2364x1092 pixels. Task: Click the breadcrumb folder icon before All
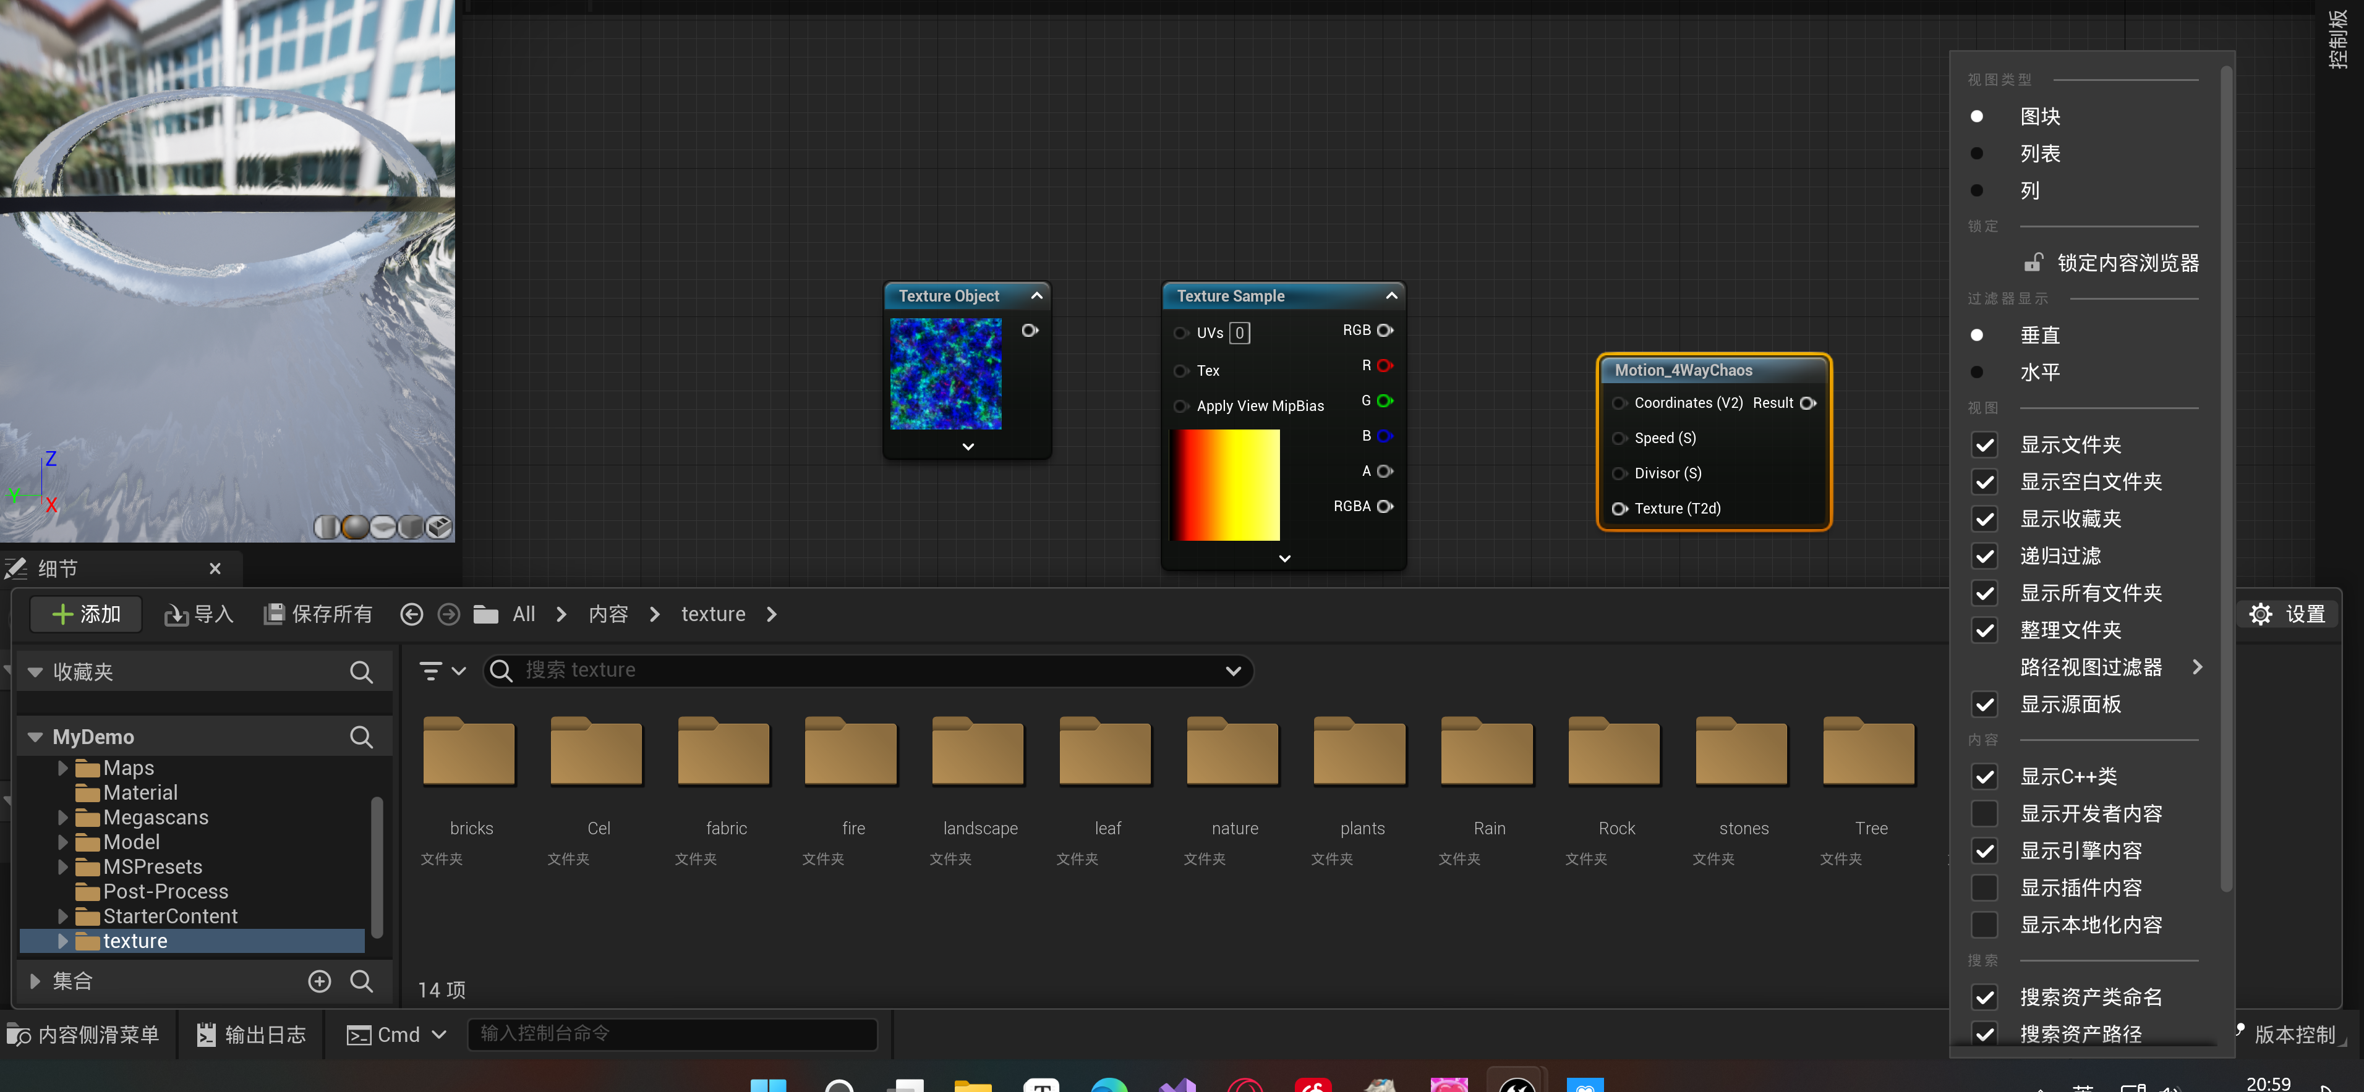tap(485, 614)
